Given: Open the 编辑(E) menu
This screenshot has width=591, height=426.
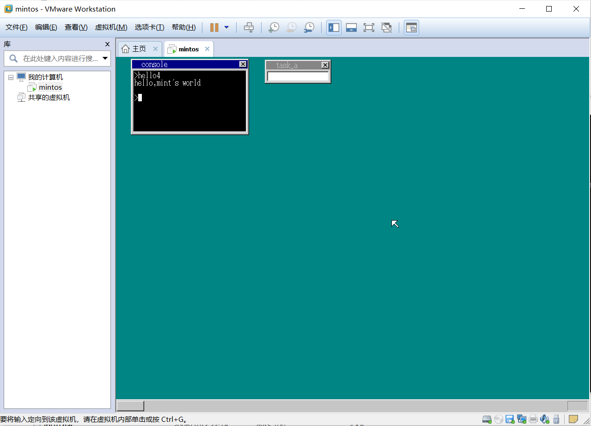Looking at the screenshot, I should click(x=46, y=27).
